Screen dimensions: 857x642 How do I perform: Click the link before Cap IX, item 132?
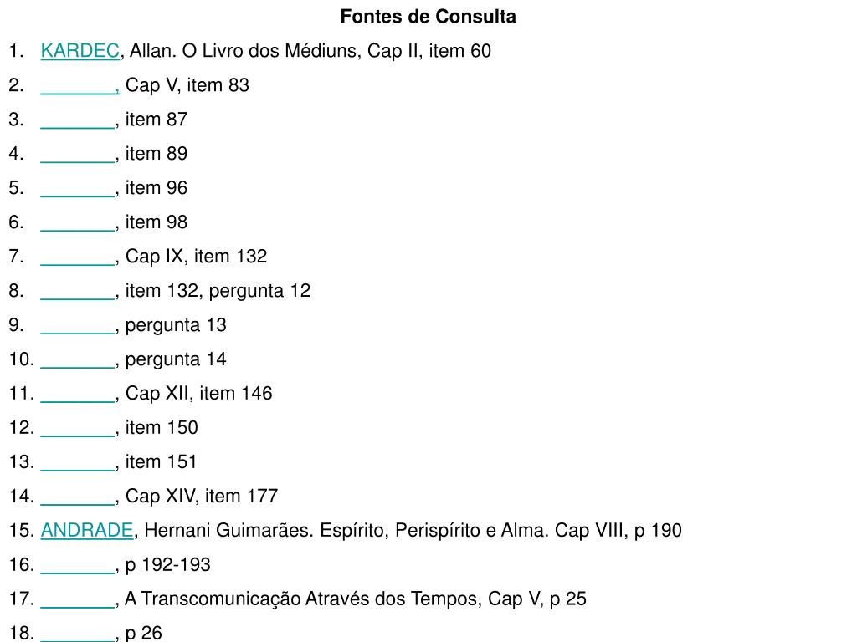coord(78,258)
